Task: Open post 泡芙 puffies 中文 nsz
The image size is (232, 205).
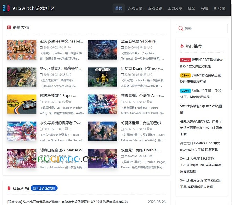Action: click(61, 41)
